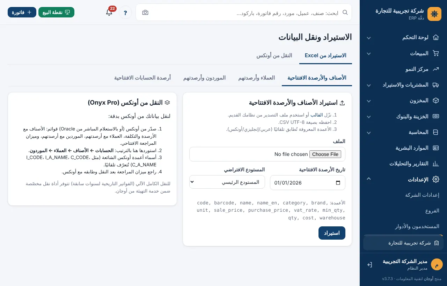
Task: Click the استيراد import button
Action: pos(332,233)
